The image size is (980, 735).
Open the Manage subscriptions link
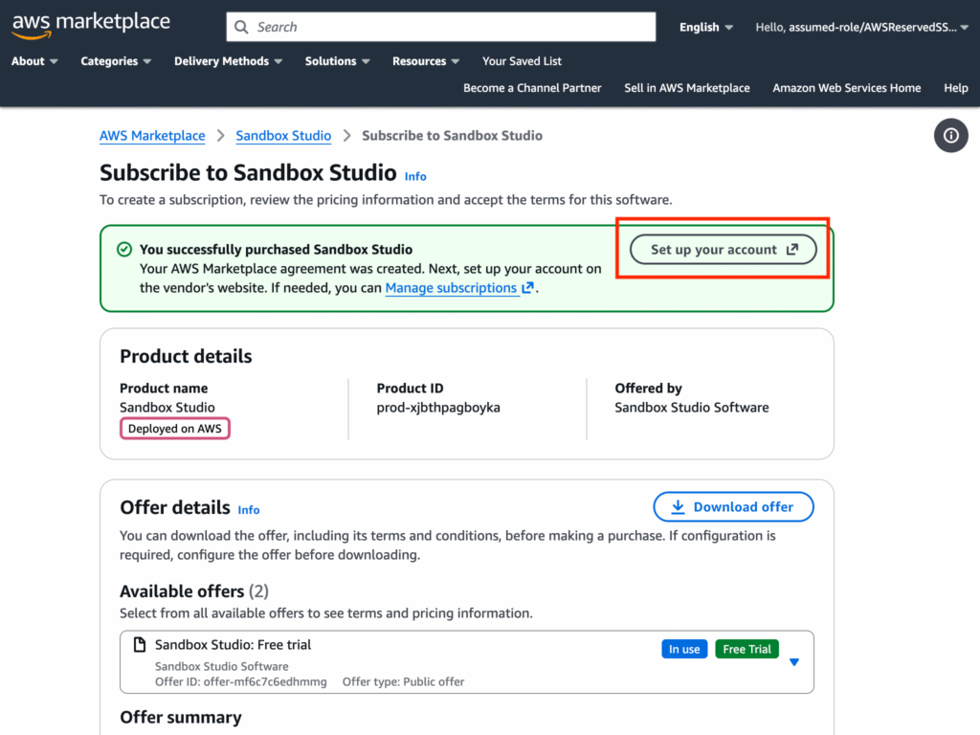click(451, 287)
